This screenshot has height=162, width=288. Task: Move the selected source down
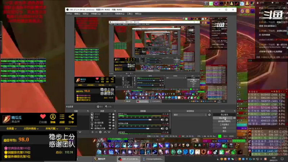[109, 132]
